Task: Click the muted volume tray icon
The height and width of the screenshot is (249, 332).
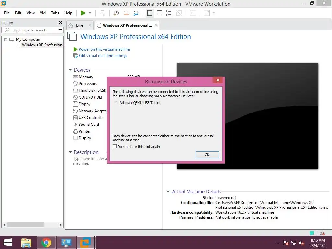Action: [x=302, y=243]
